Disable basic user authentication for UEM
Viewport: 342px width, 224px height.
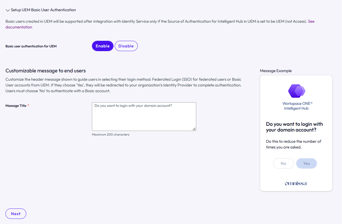(126, 46)
